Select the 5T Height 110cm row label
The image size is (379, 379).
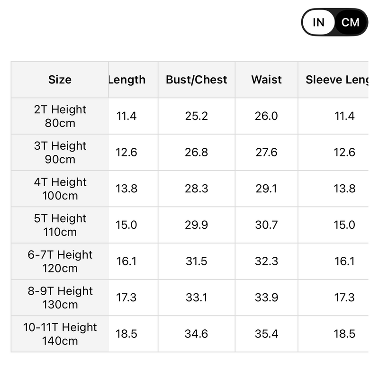(60, 225)
